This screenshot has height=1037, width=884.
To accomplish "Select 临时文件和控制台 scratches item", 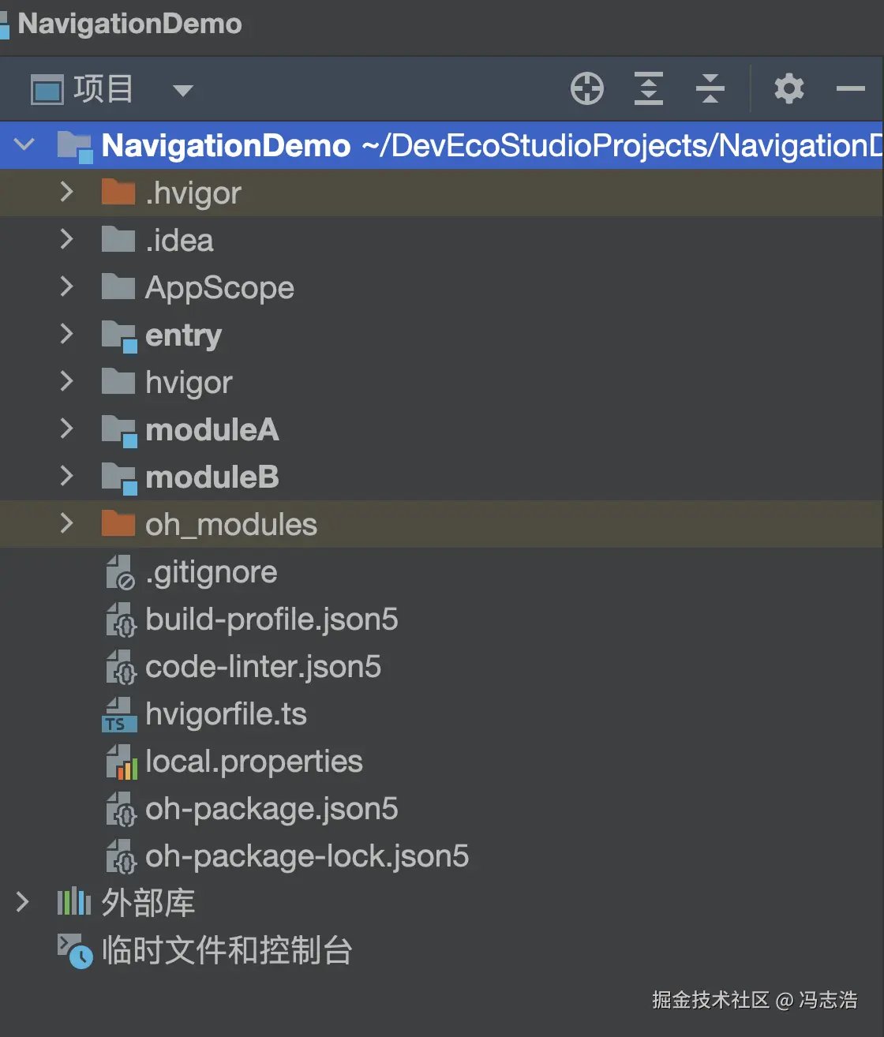I will point(227,951).
